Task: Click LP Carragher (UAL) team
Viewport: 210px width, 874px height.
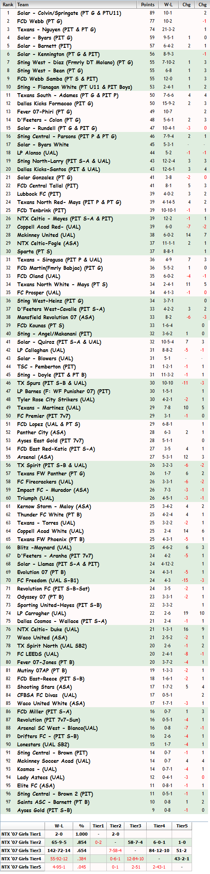Action: pyautogui.click(x=41, y=613)
